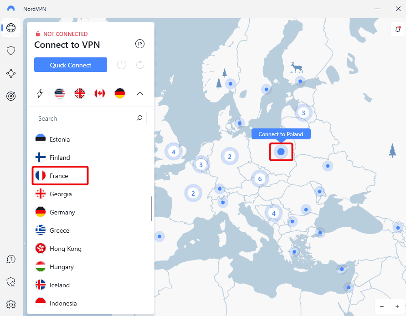Zoom in the map with plus button
The height and width of the screenshot is (316, 406).
[397, 306]
